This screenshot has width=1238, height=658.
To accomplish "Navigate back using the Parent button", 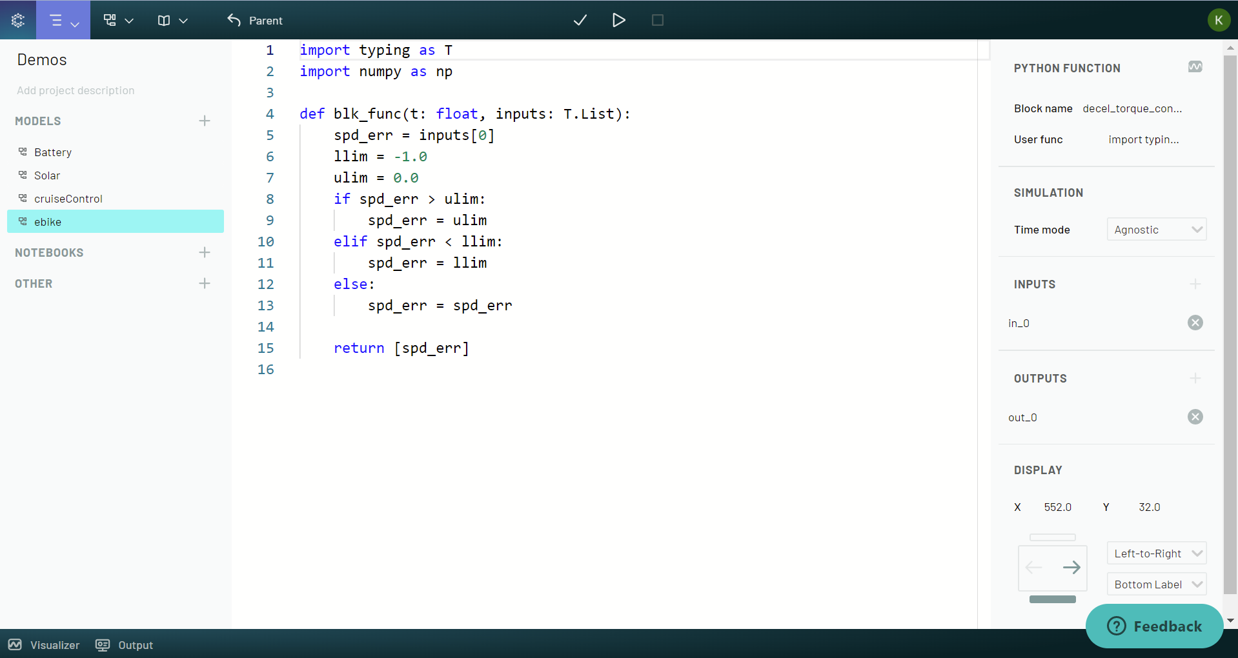I will point(255,20).
